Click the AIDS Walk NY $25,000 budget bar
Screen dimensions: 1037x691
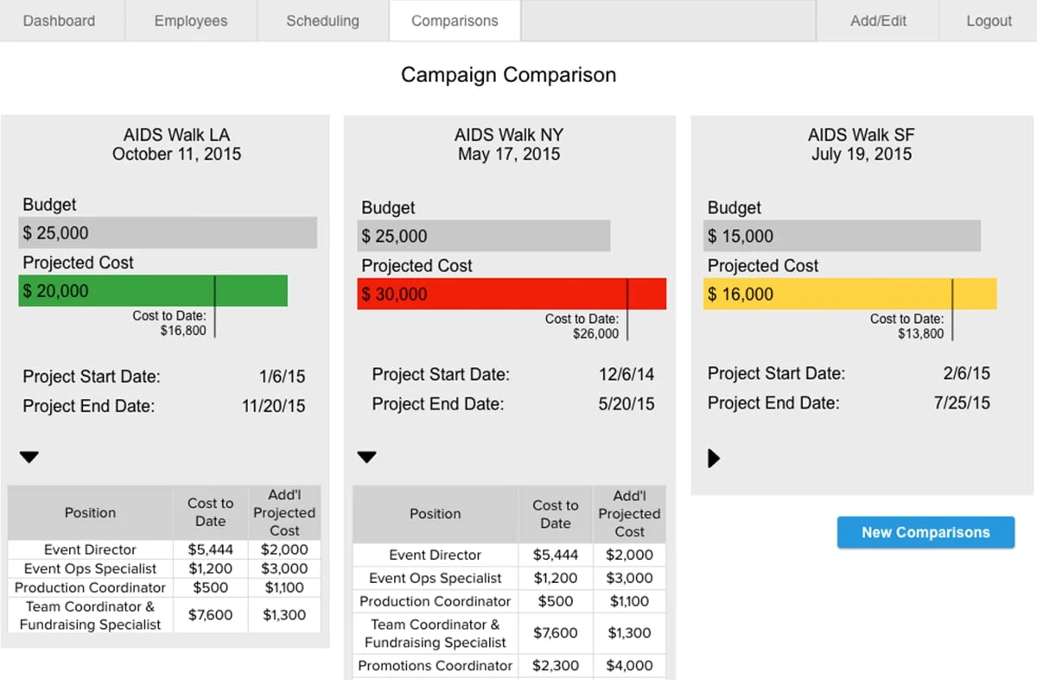click(x=484, y=236)
